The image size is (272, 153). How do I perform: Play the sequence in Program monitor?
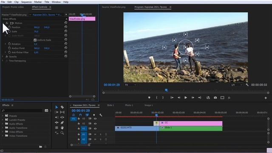pos(186,98)
